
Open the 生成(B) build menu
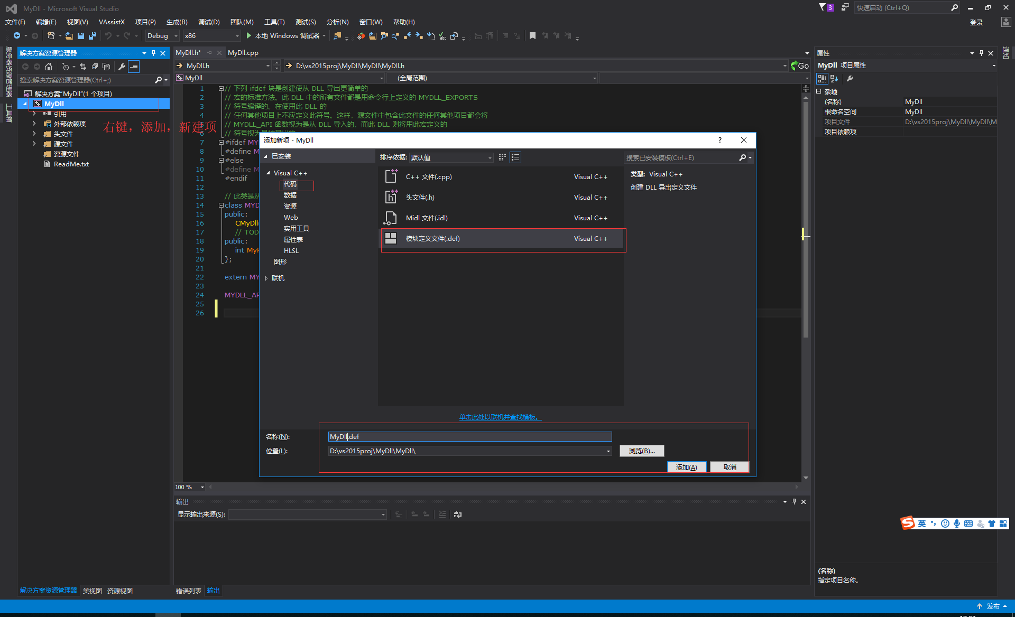[x=177, y=22]
